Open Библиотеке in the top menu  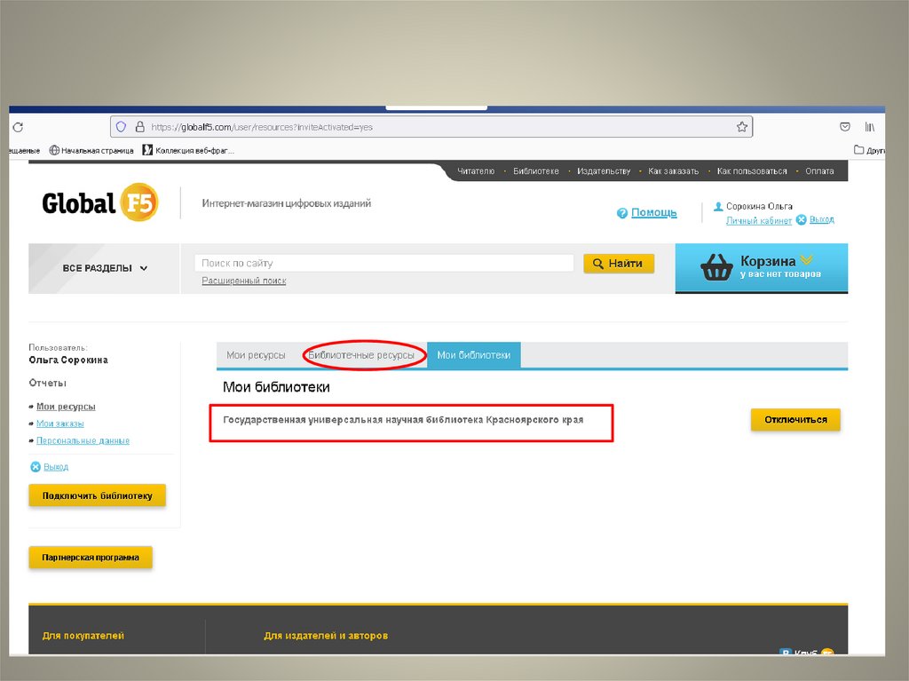click(x=536, y=171)
